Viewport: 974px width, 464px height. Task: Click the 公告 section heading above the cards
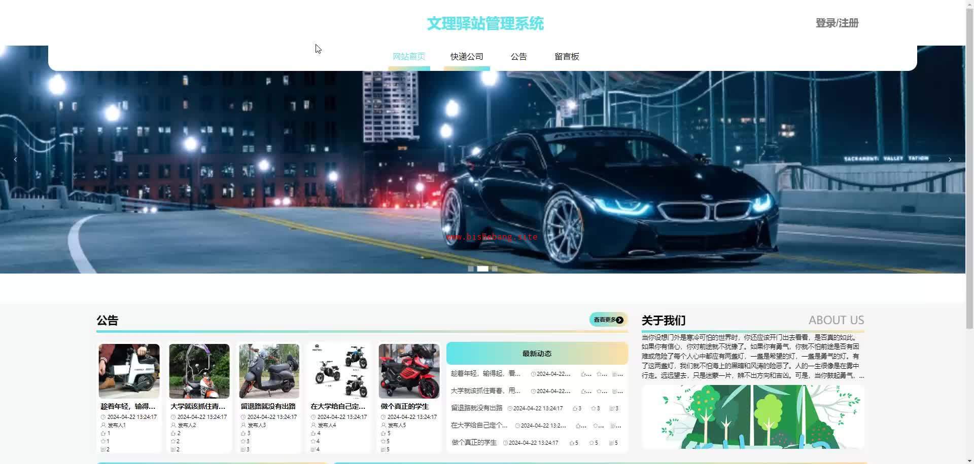coord(107,320)
